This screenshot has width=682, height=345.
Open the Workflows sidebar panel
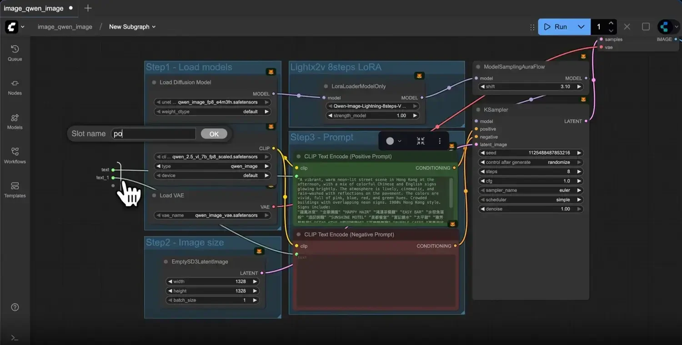click(x=15, y=155)
